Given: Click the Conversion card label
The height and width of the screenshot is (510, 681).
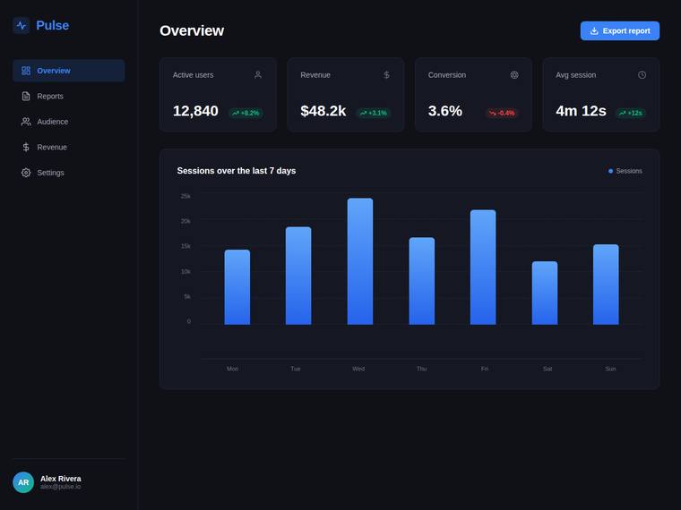Looking at the screenshot, I should [x=447, y=75].
